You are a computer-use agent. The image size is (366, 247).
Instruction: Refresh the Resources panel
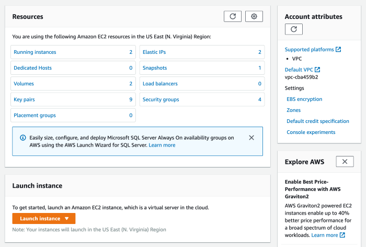pyautogui.click(x=233, y=16)
